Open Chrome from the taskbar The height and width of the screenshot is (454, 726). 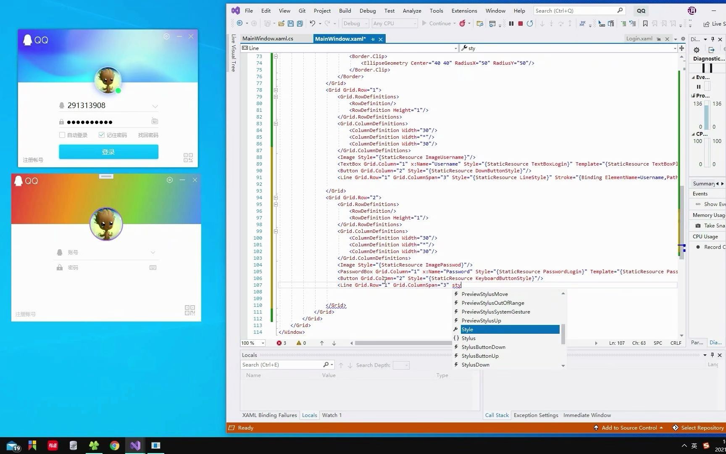pyautogui.click(x=115, y=445)
